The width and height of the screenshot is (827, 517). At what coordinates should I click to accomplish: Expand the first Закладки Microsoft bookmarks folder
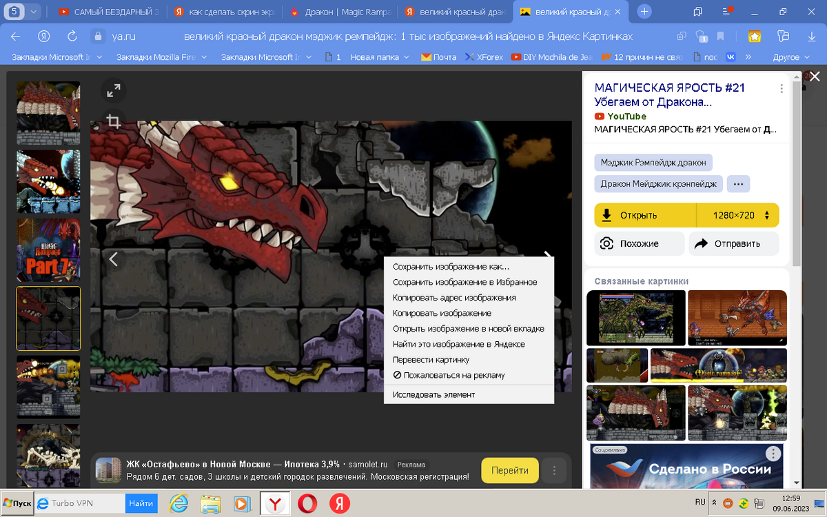[57, 57]
